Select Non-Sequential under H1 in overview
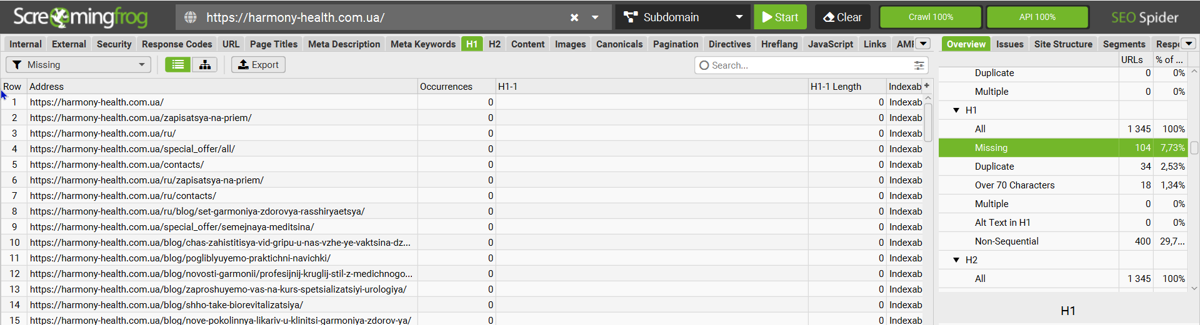Image resolution: width=1200 pixels, height=325 pixels. 1006,241
